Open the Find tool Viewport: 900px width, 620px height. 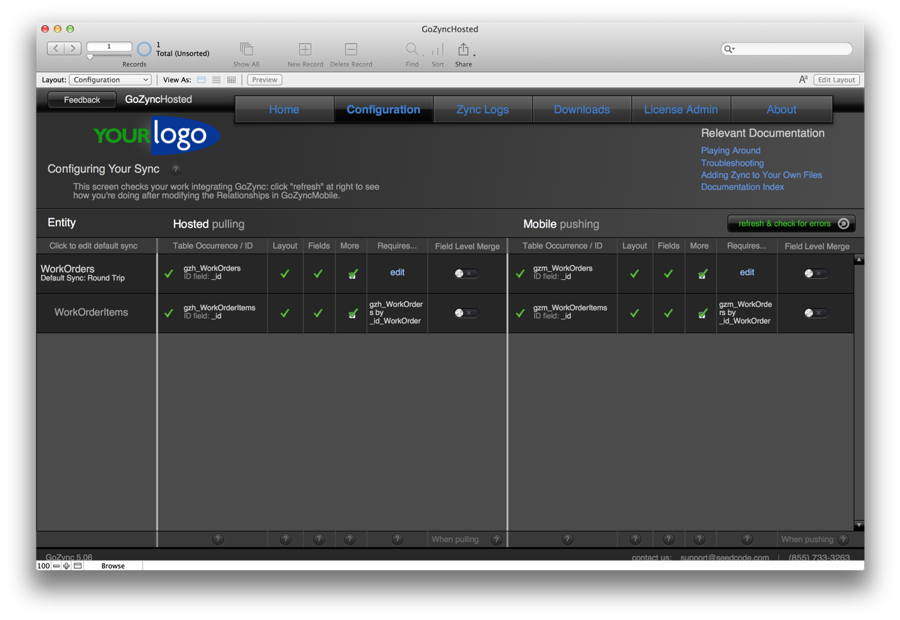pyautogui.click(x=412, y=49)
